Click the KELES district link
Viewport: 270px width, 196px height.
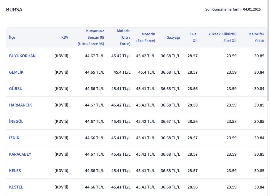(x=15, y=170)
